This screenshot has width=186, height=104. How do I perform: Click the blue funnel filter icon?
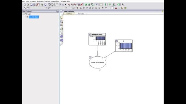coord(96,5)
